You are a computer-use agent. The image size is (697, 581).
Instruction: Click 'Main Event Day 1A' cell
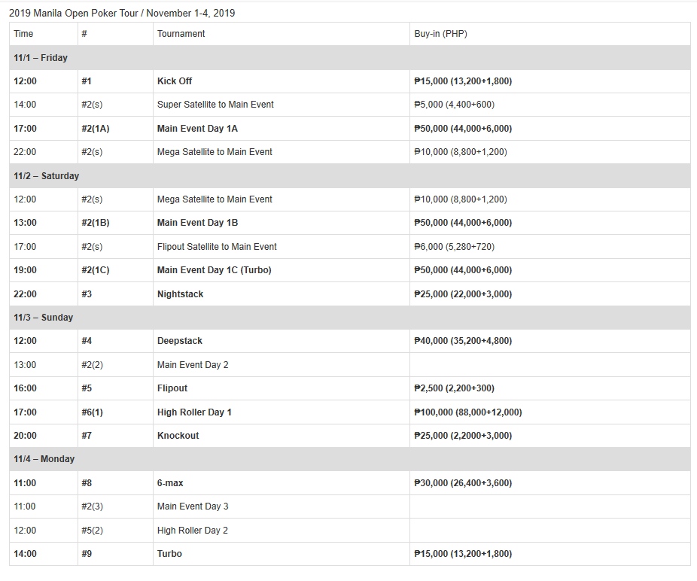[282, 129]
